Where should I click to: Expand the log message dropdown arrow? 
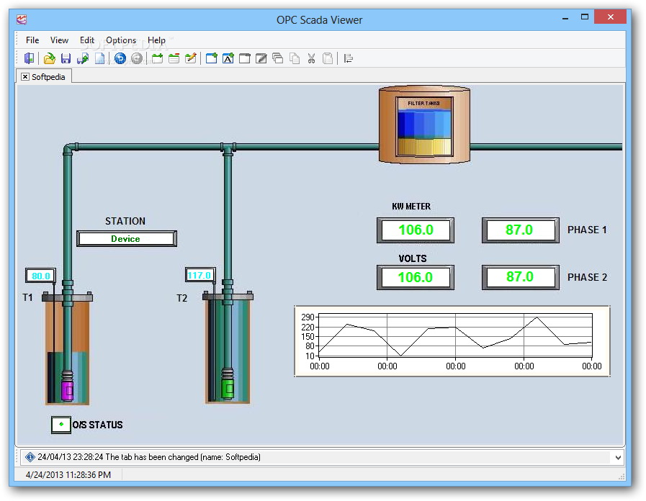pyautogui.click(x=617, y=457)
